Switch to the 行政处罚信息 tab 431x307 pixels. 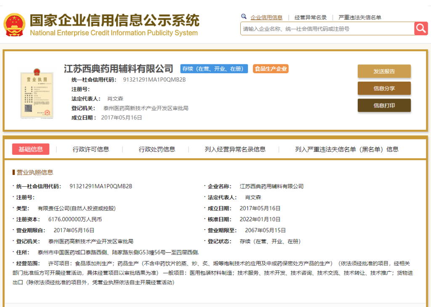(x=156, y=149)
